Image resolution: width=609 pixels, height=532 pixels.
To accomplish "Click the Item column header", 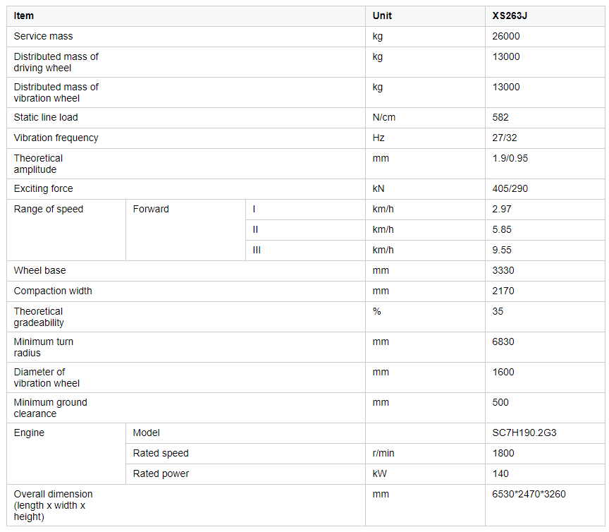I will [24, 16].
